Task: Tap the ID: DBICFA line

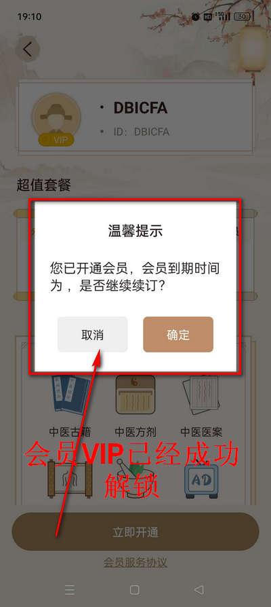Action: tap(142, 132)
